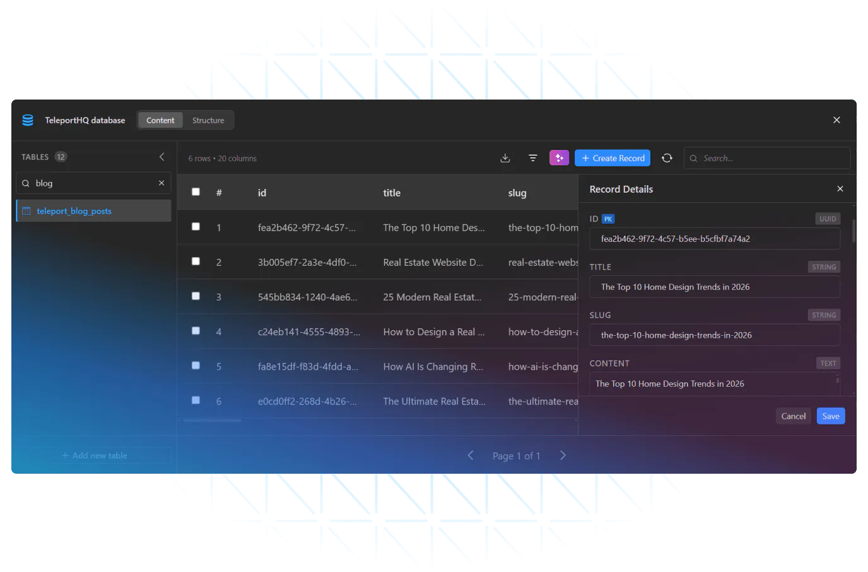The width and height of the screenshot is (868, 572).
Task: Check the row 1 checkbox
Action: 196,226
